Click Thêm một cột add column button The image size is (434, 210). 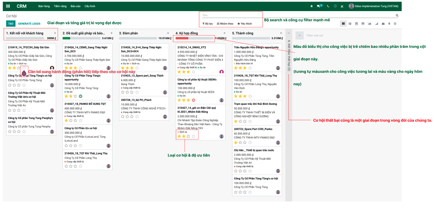coord(310,35)
